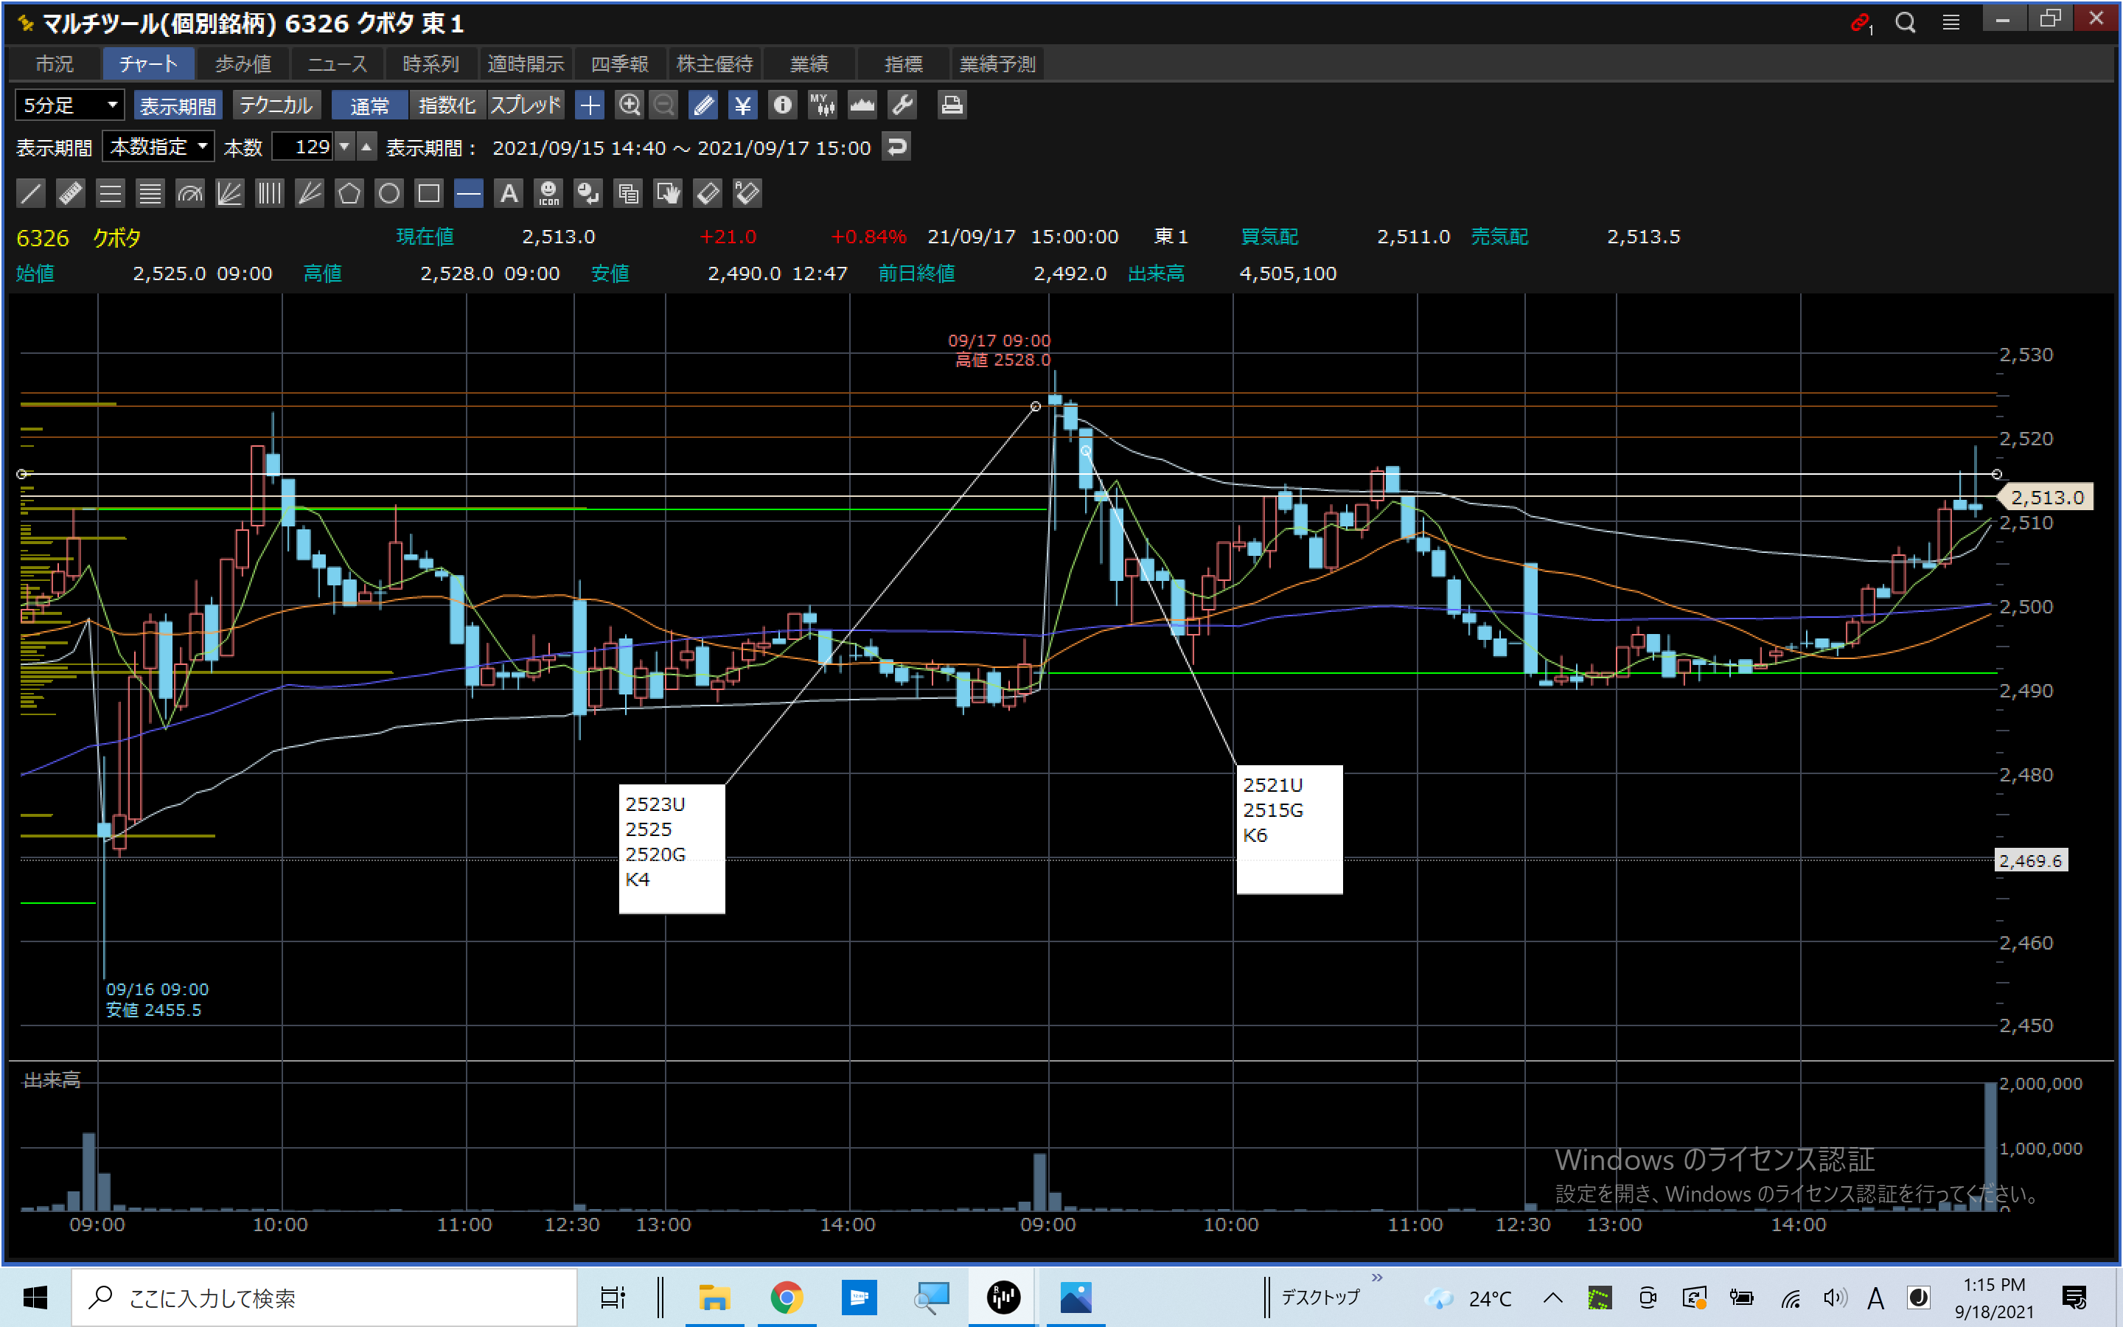2123x1327 pixels.
Task: Toggle the crosshair cursor button
Action: point(590,105)
